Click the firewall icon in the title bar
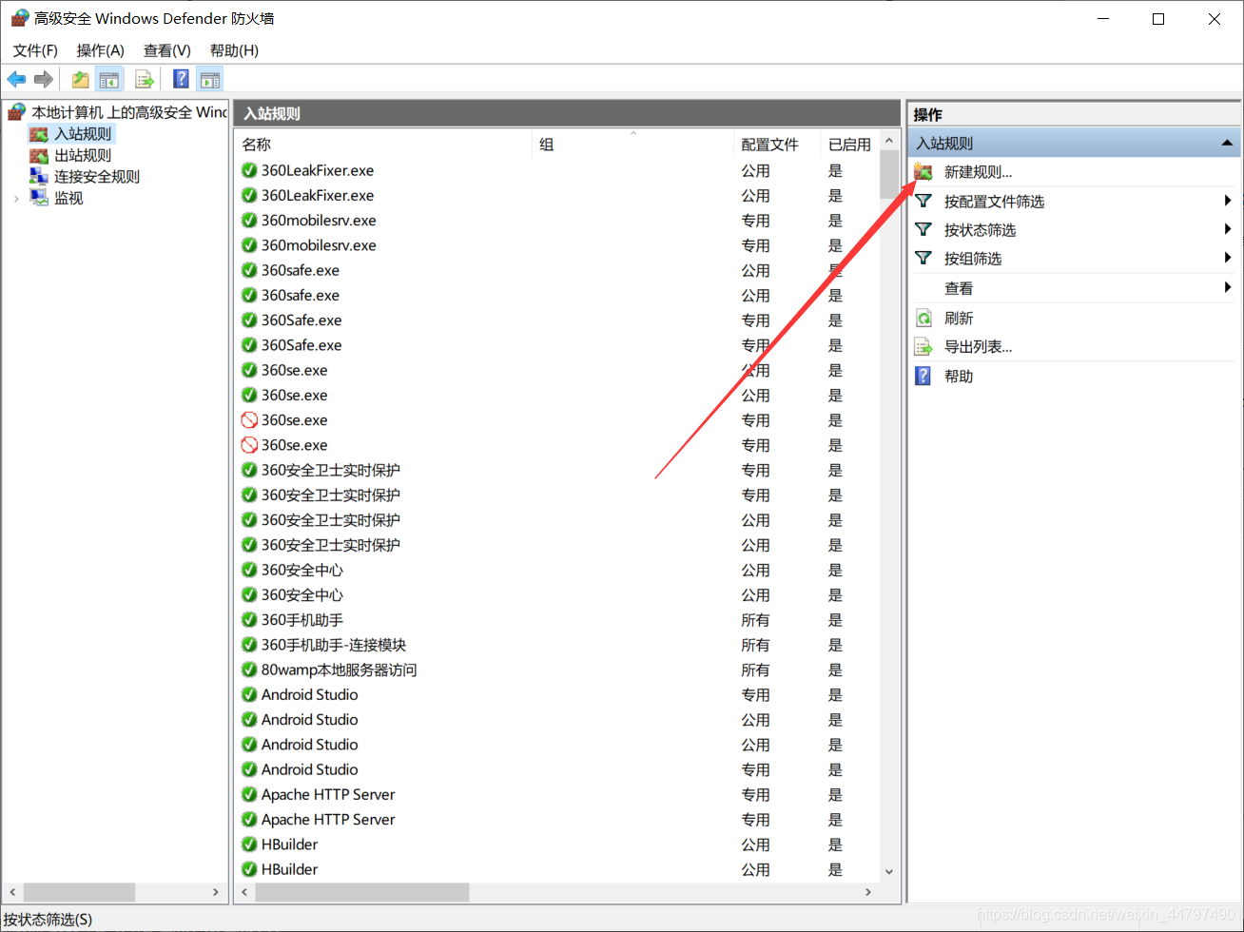Screen dimensions: 1244x932 pyautogui.click(x=19, y=18)
